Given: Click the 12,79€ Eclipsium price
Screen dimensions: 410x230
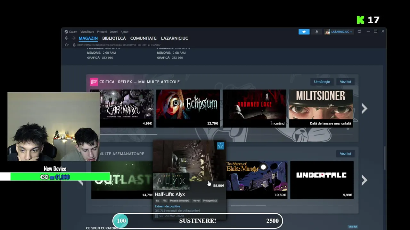Looking at the screenshot, I should (x=213, y=123).
